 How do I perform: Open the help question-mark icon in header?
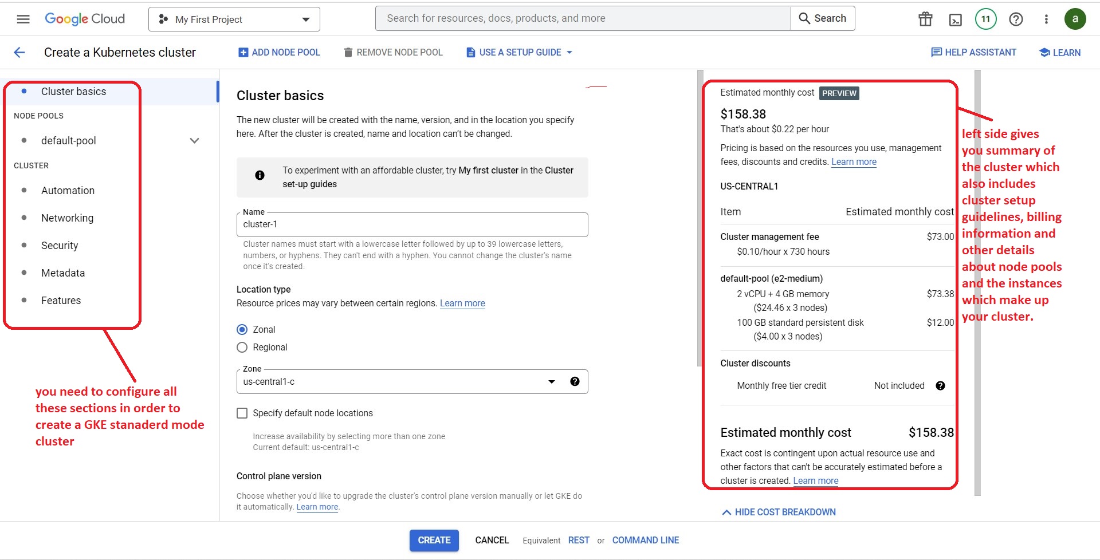[x=1016, y=19]
